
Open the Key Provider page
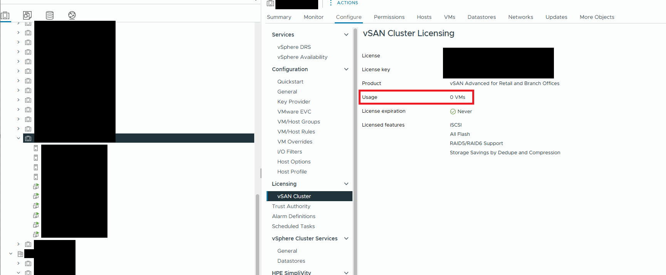pos(294,102)
